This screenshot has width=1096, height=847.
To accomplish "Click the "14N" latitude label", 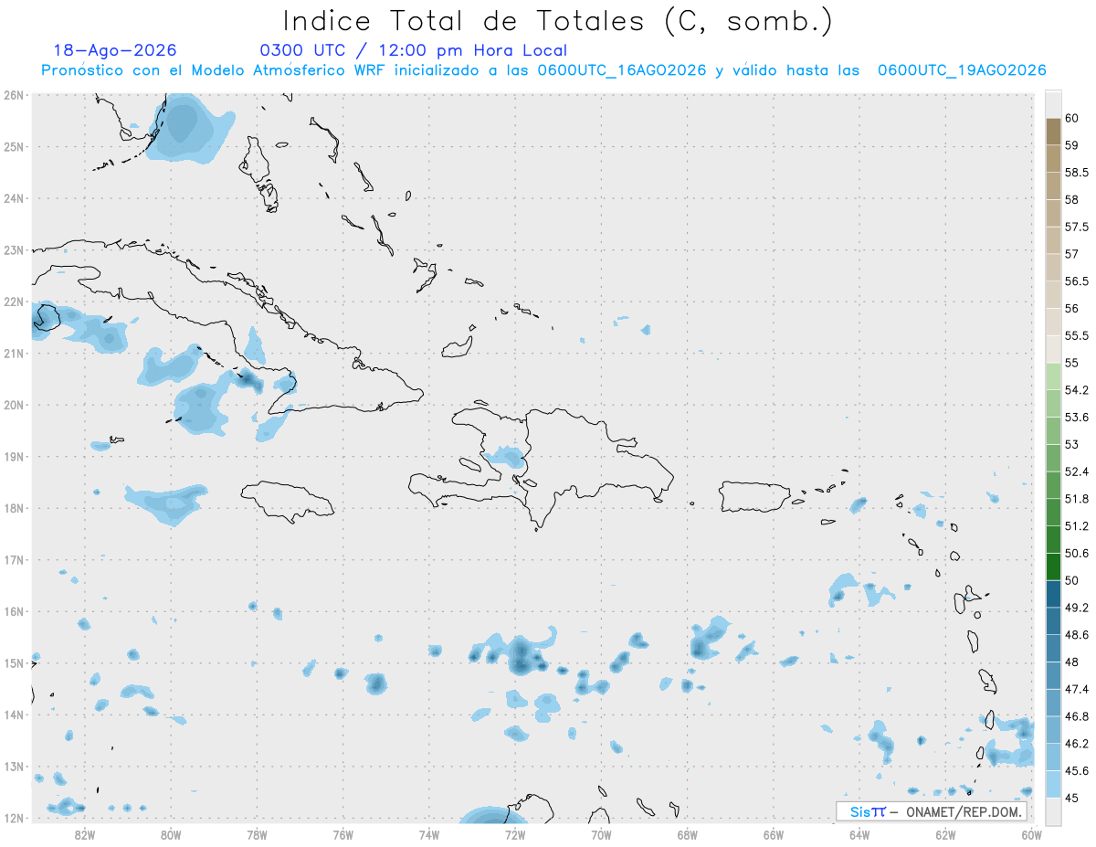I will click(14, 715).
